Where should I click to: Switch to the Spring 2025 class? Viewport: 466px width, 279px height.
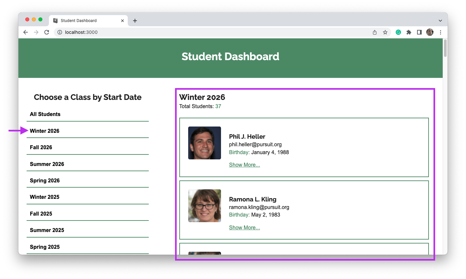[x=88, y=247]
